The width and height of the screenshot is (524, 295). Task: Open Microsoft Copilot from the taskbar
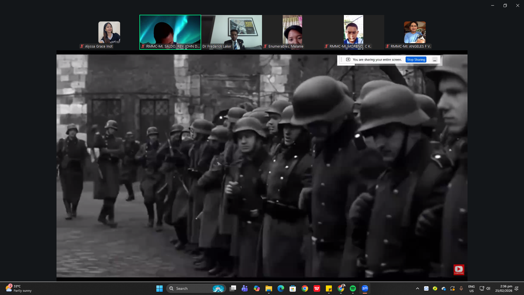[257, 288]
